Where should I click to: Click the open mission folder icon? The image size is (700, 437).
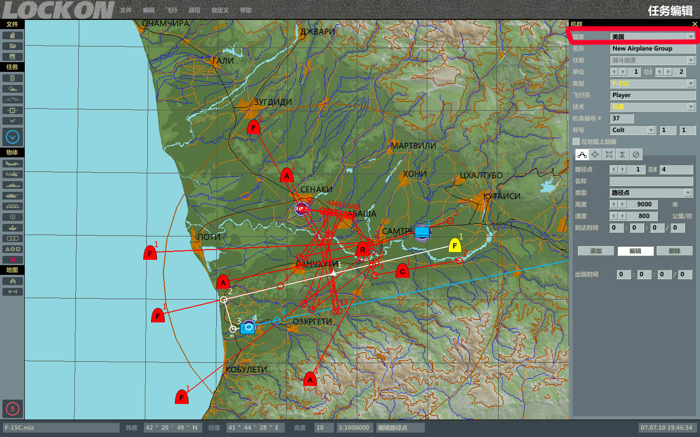(13, 46)
